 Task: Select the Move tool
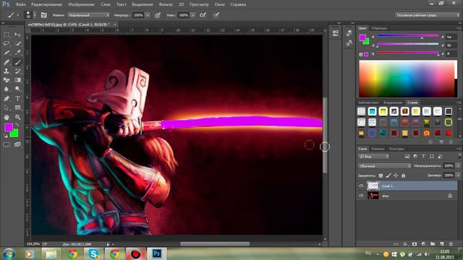coord(17,35)
